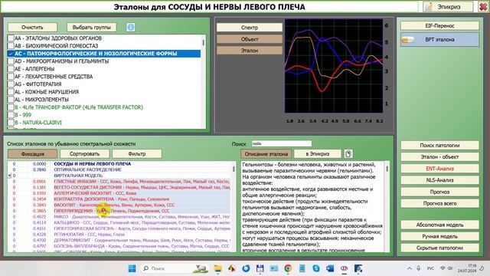490x276 pixels.
Task: Click the notification icon beside the clock
Action: point(482,268)
